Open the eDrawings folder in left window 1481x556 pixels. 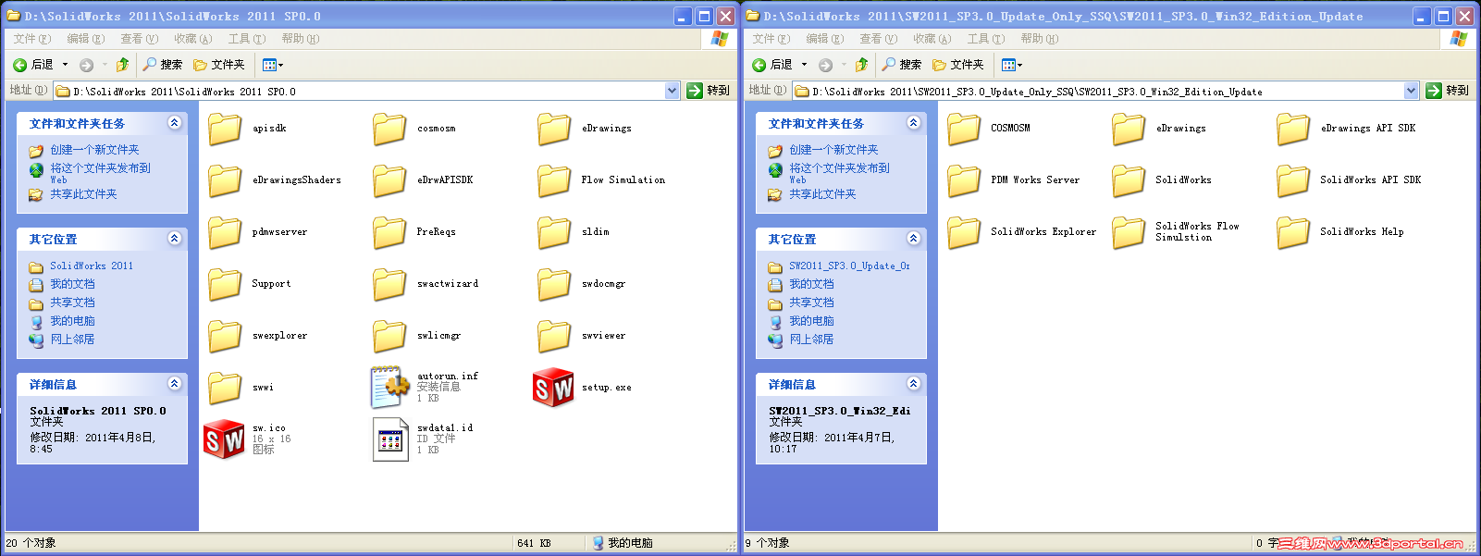[554, 129]
